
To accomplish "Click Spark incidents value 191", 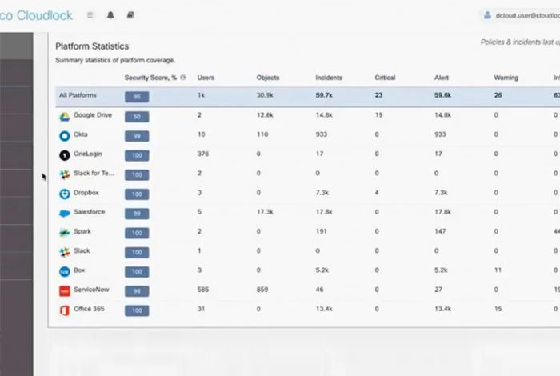I will (321, 231).
